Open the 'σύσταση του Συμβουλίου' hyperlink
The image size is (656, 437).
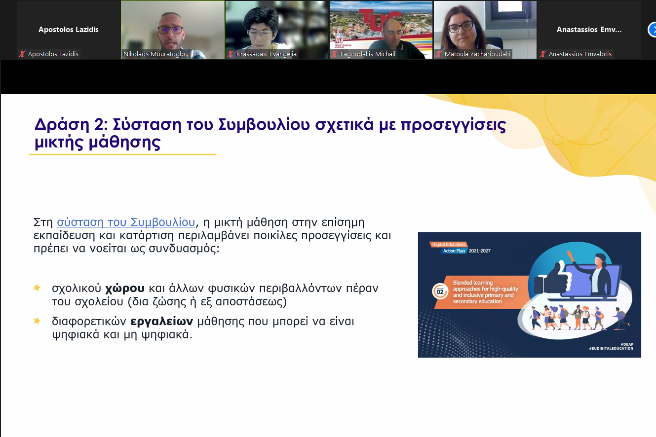pos(126,222)
